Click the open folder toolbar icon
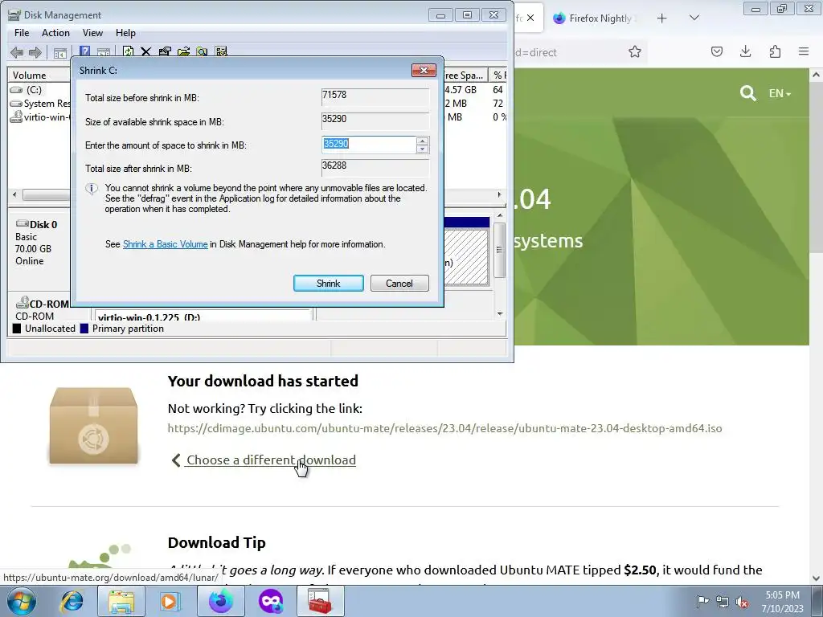823x617 pixels. click(184, 51)
